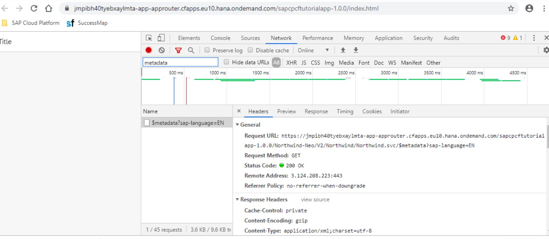Focus the filter field containing metadata
Screen dimensions: 549x239
[180, 62]
